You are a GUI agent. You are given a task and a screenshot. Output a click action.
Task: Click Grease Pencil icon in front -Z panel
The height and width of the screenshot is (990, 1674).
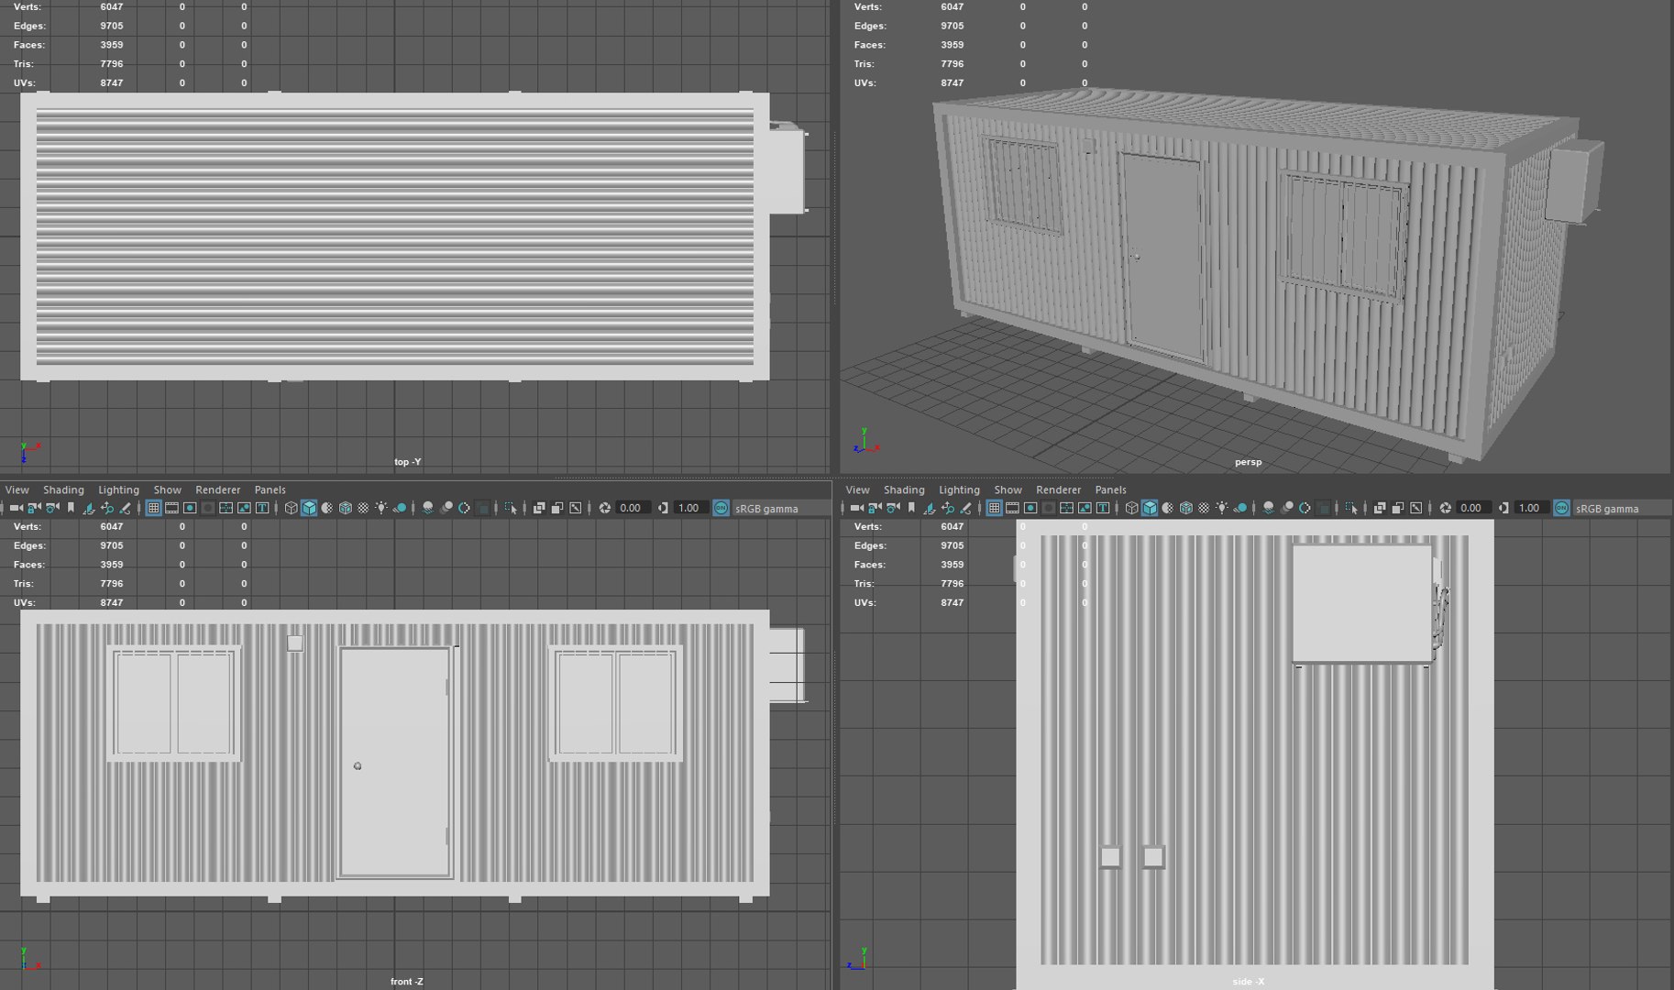click(x=125, y=508)
